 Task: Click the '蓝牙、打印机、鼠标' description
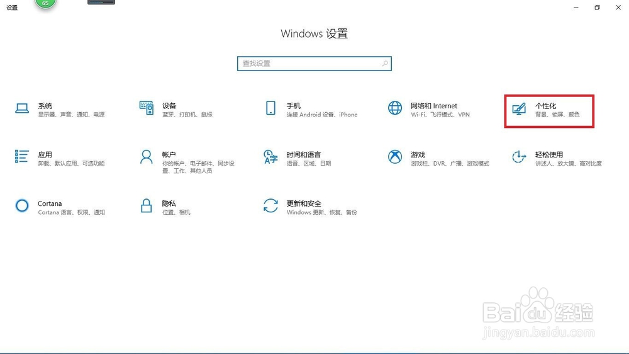187,115
